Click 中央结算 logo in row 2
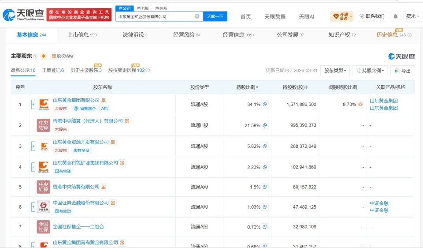The width and height of the screenshot is (423, 248). click(x=44, y=125)
